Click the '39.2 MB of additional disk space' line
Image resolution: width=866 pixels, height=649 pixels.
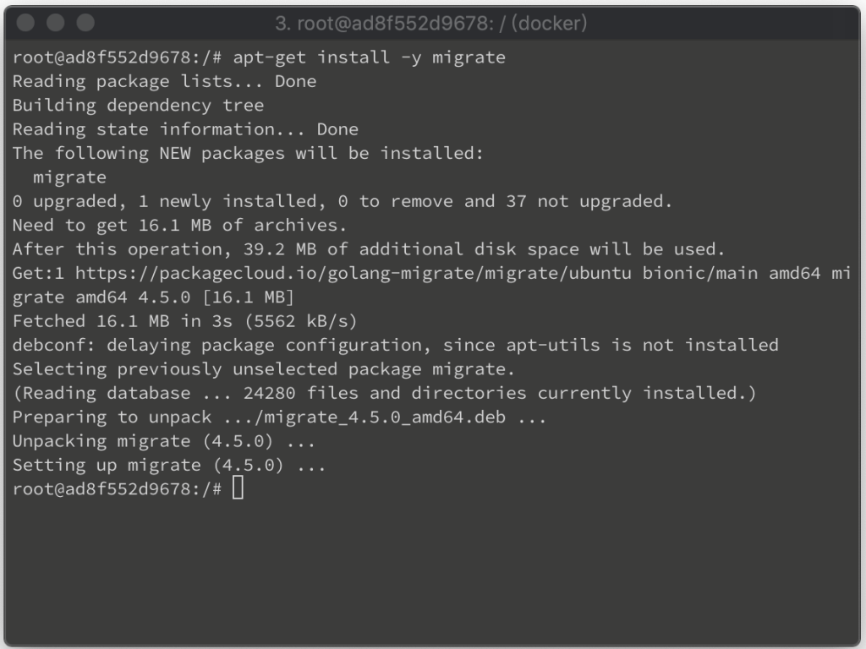point(369,249)
